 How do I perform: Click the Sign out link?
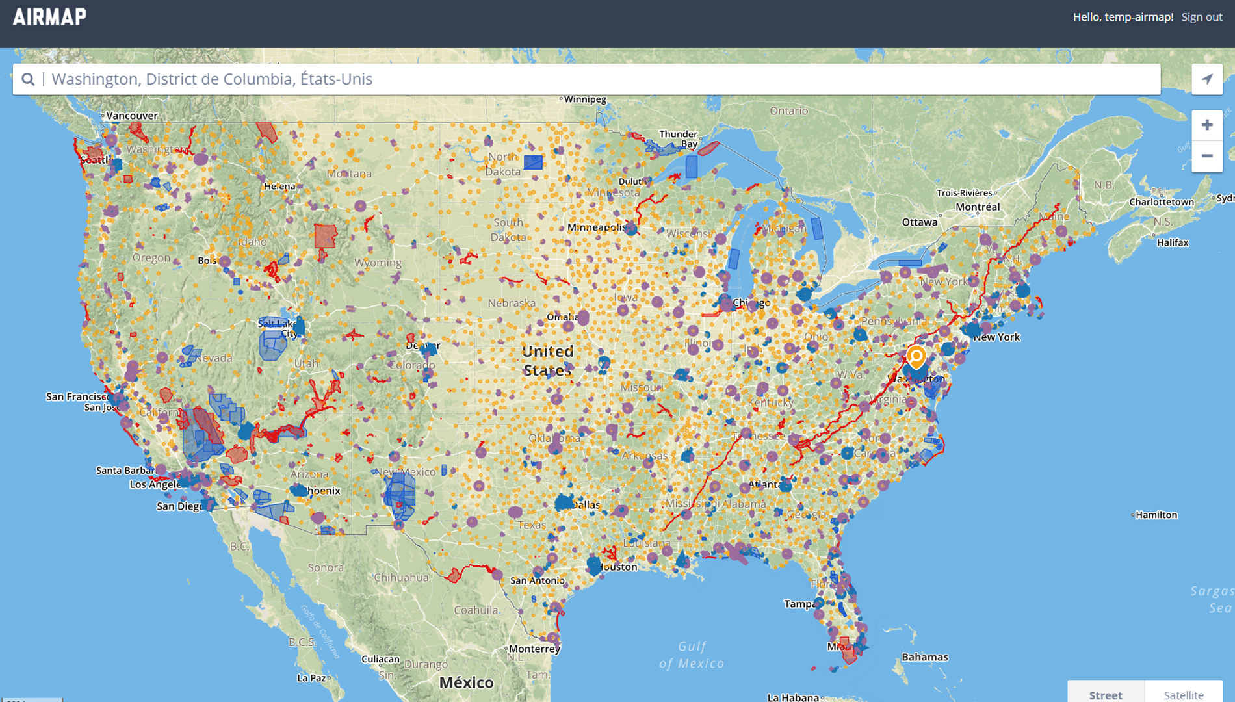pyautogui.click(x=1202, y=17)
